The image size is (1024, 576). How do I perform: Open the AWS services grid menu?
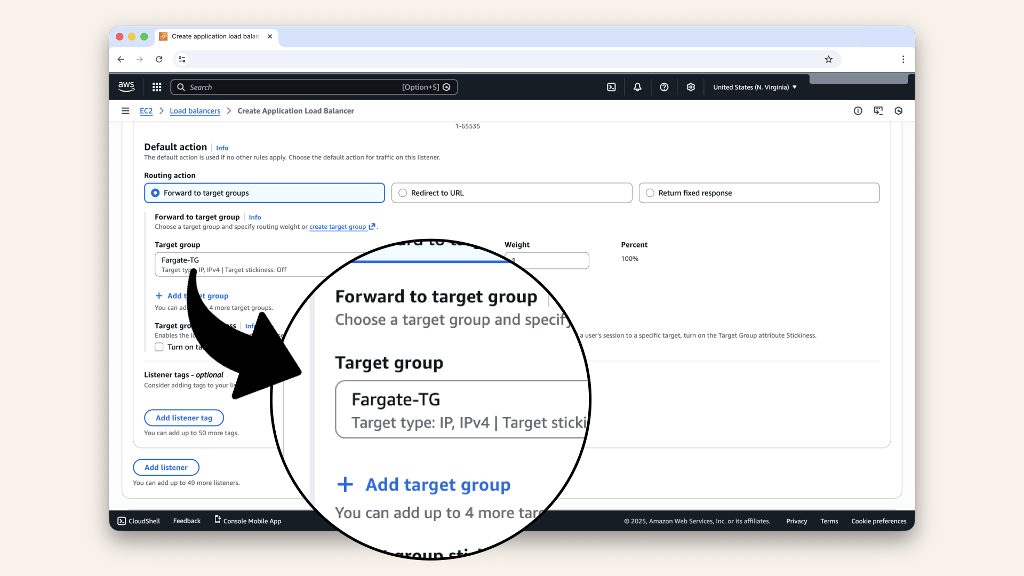[156, 87]
